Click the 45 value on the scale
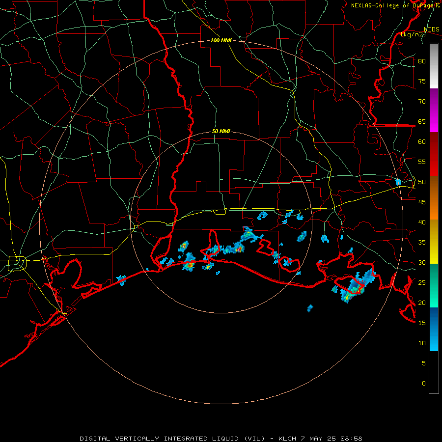442x442 pixels. click(x=422, y=202)
